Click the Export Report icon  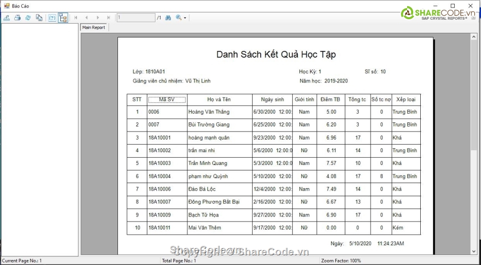tap(7, 18)
